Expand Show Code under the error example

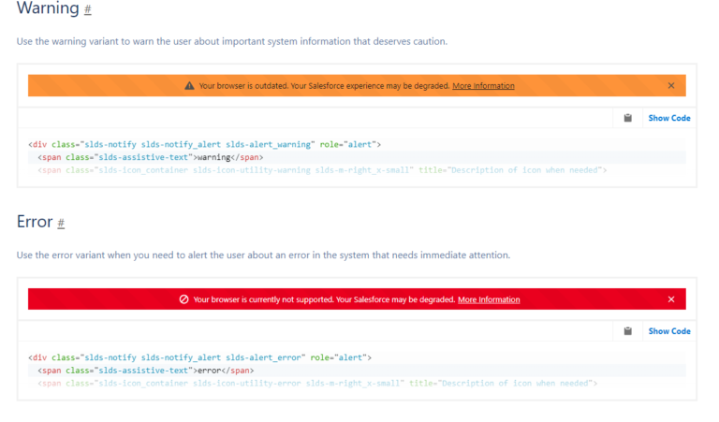point(669,331)
